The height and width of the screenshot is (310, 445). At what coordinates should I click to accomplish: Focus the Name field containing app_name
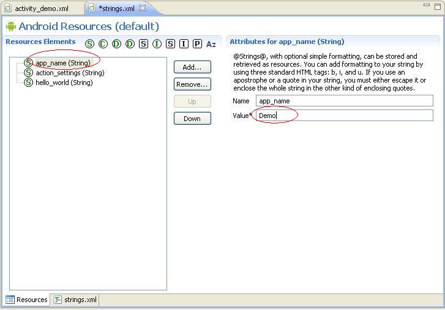tap(345, 101)
